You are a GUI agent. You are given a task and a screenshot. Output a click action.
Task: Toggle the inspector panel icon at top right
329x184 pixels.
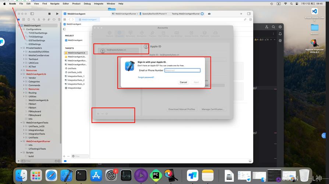coord(249,14)
